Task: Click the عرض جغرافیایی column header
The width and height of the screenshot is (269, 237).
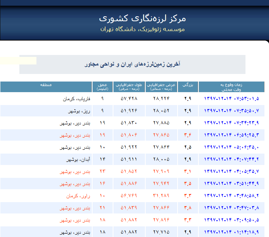Action: 161,87
